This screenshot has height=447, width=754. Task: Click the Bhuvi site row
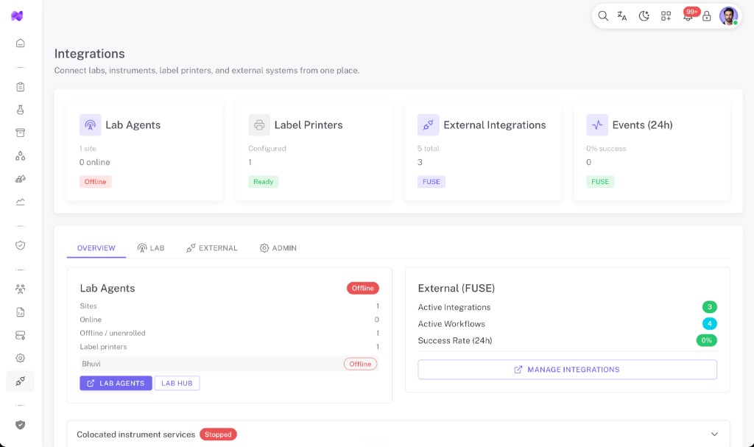click(230, 364)
